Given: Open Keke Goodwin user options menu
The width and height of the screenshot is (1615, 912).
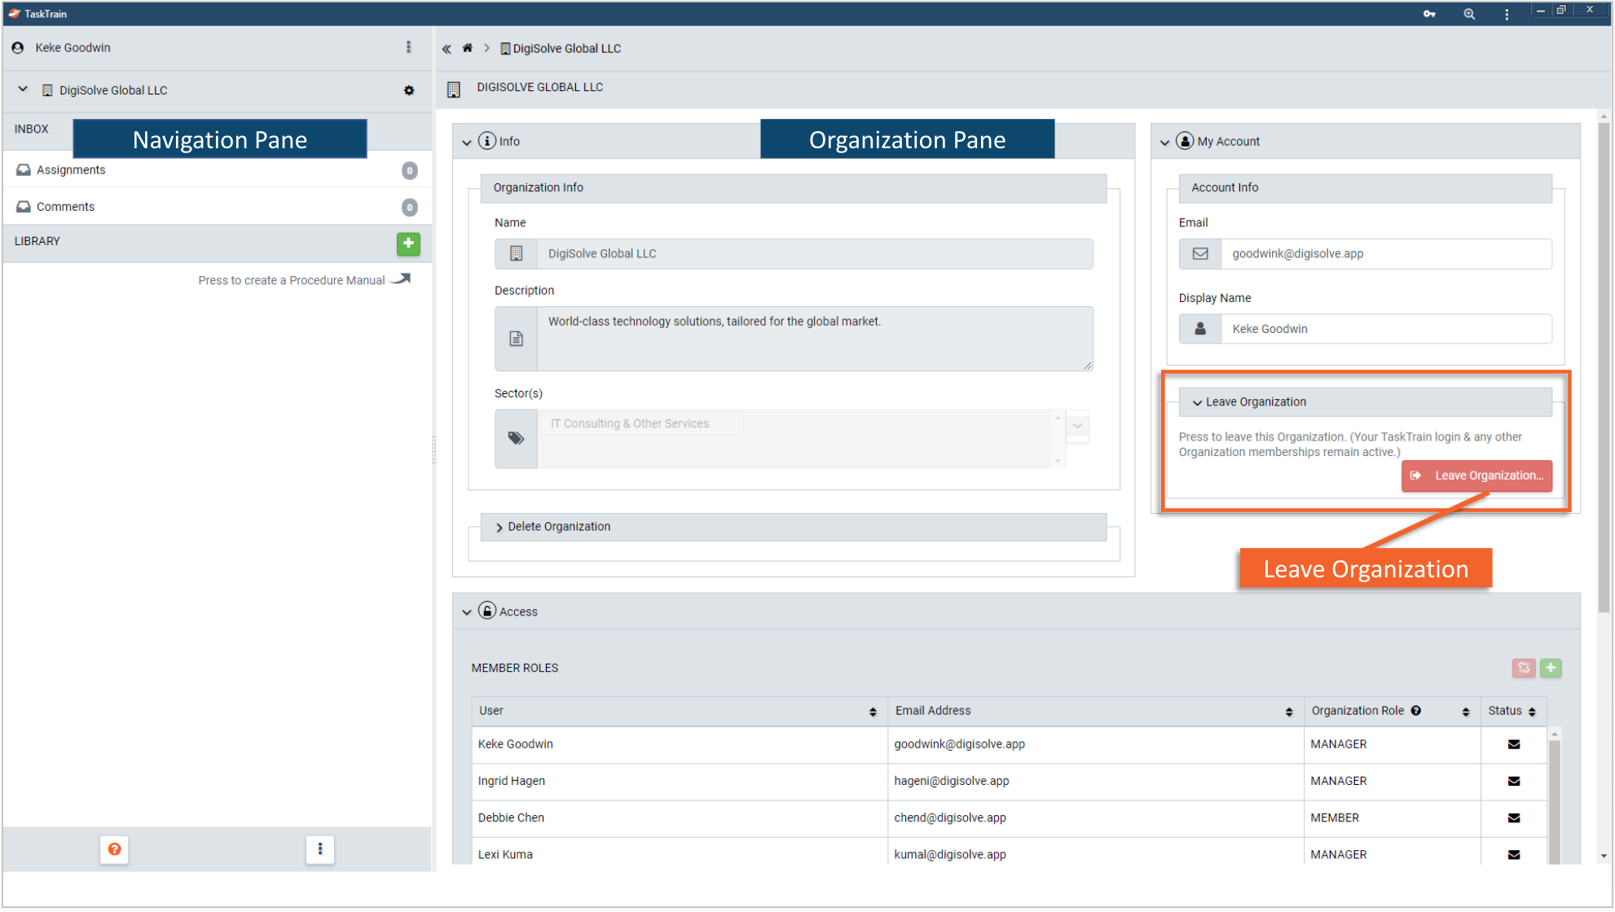Looking at the screenshot, I should [408, 47].
